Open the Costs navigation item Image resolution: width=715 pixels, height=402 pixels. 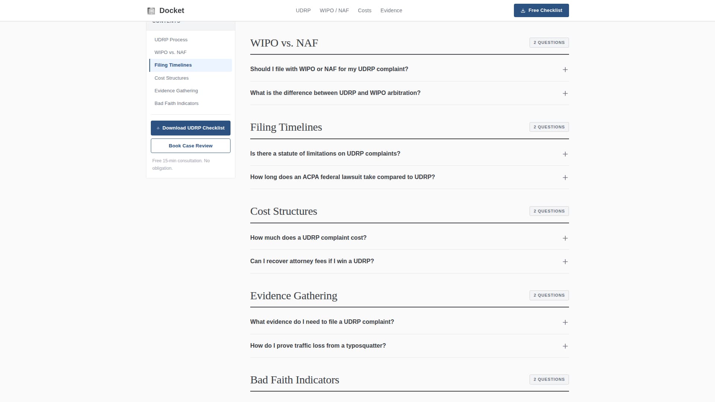365,10
